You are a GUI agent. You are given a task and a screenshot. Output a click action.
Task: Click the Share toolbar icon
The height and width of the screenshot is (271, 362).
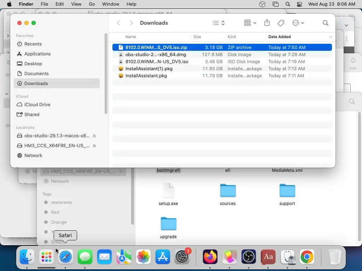[x=267, y=23]
